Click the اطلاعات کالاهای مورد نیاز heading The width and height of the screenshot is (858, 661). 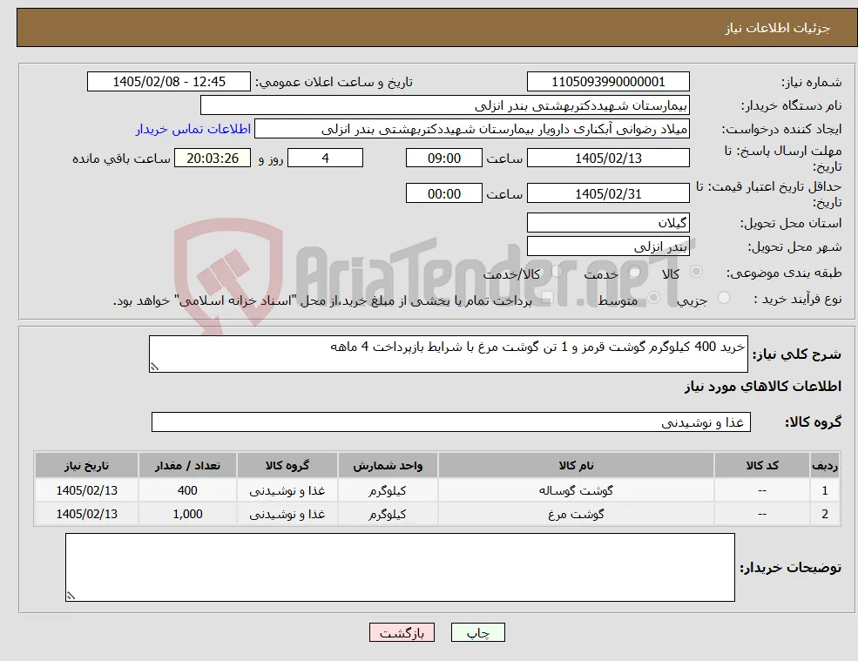tap(762, 387)
